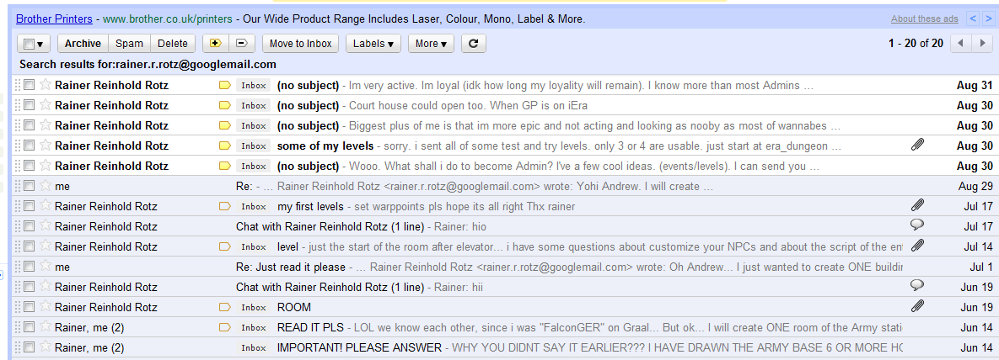The height and width of the screenshot is (360, 999).
Task: Mark as not important using the minus icon
Action: (x=241, y=44)
